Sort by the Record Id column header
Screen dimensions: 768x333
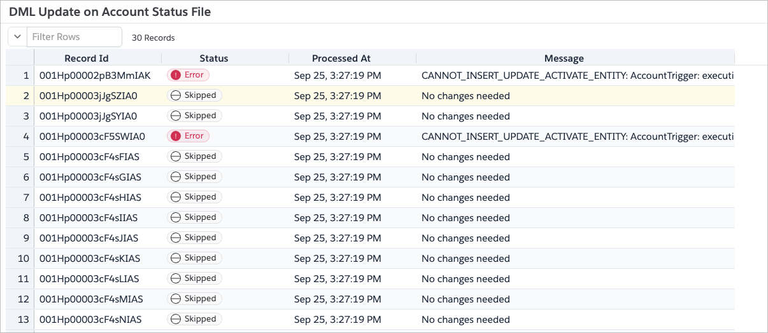(x=87, y=58)
